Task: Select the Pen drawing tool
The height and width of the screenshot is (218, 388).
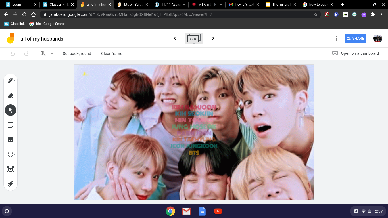Action: pos(10,81)
